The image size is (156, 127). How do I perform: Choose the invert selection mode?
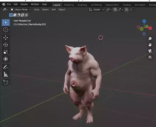23,15
